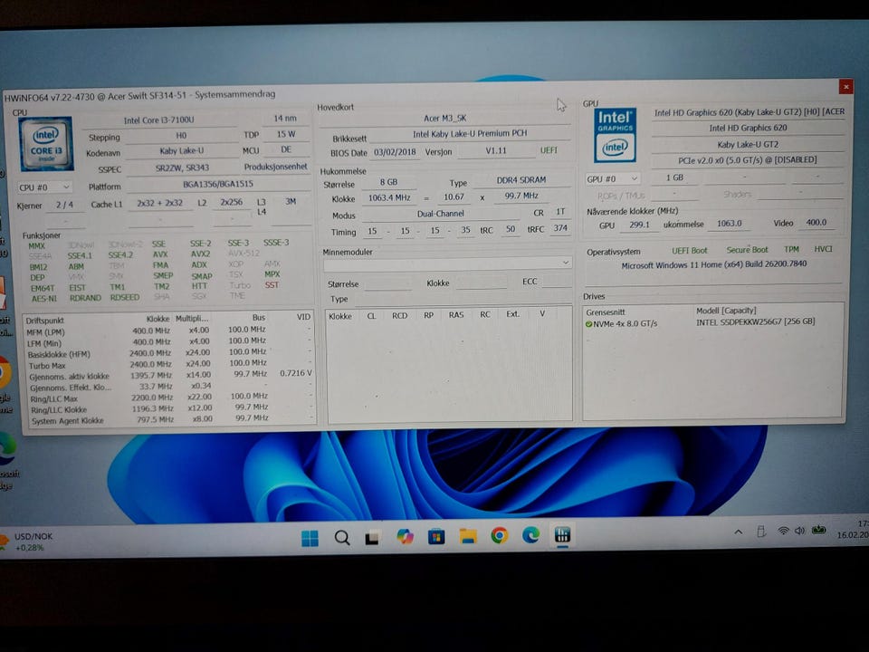Click Ring/LLC Max row
Image resolution: width=869 pixels, height=652 pixels.
169,398
